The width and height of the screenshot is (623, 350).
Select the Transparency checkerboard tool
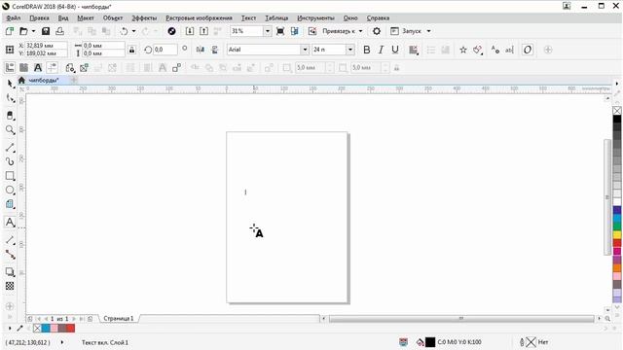pyautogui.click(x=10, y=286)
